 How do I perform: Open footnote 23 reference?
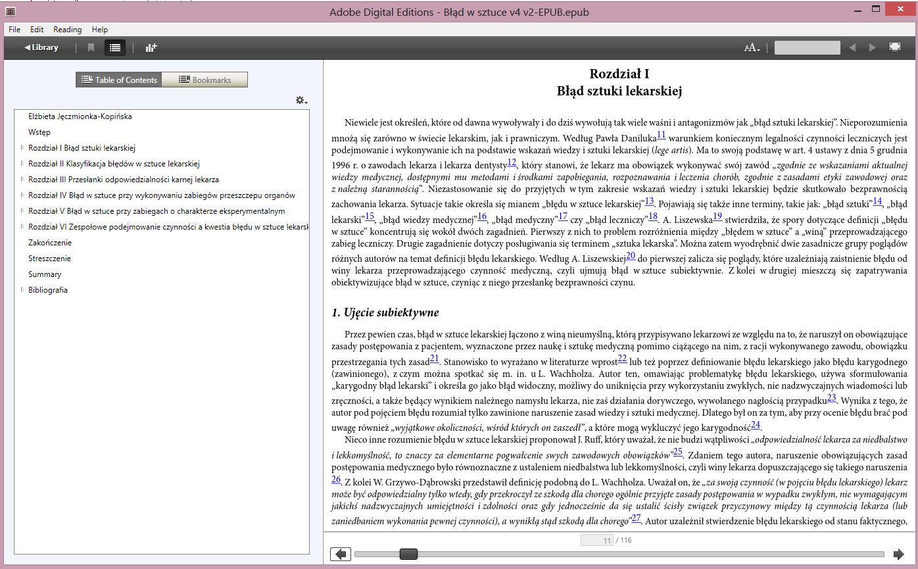pyautogui.click(x=831, y=397)
